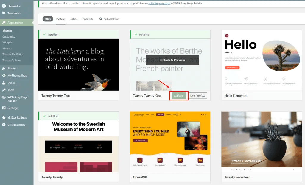Screen dimensions: 305x185
Task: Open the Widgets submenu item
Action: coord(7,42)
